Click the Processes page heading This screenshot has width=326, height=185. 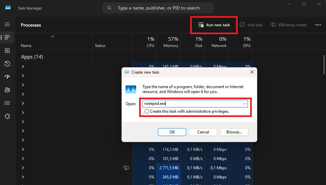[x=31, y=25]
